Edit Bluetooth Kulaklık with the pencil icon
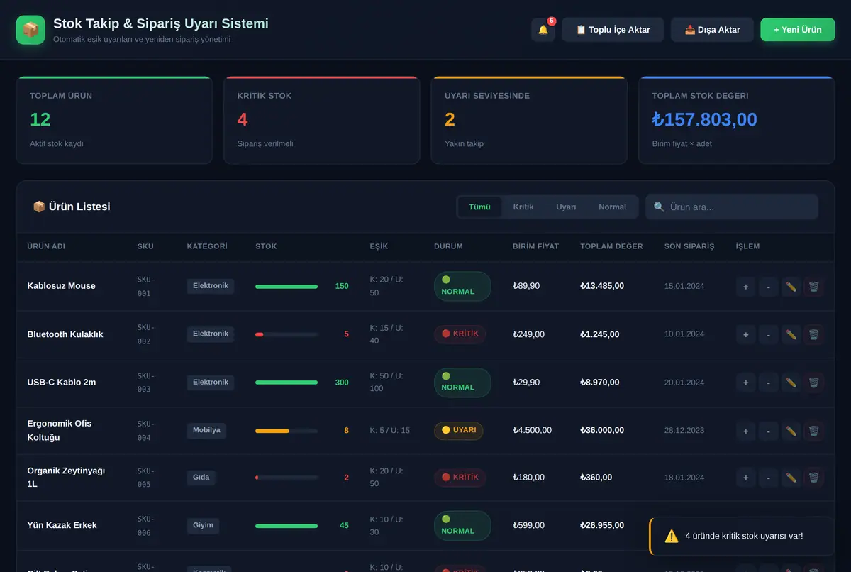This screenshot has height=572, width=851. tap(791, 334)
